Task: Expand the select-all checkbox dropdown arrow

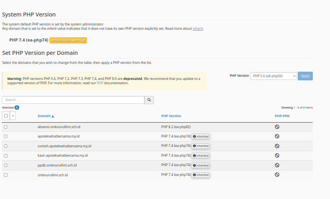Action: tap(13, 116)
